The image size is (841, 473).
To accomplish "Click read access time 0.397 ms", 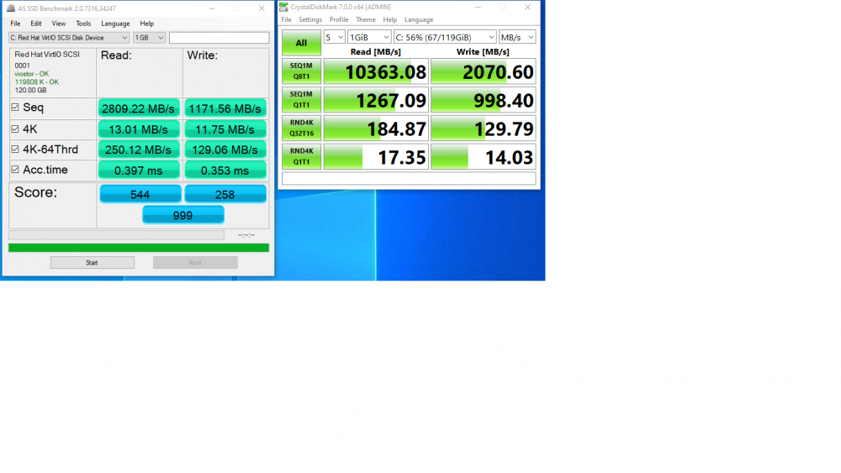I will [139, 171].
